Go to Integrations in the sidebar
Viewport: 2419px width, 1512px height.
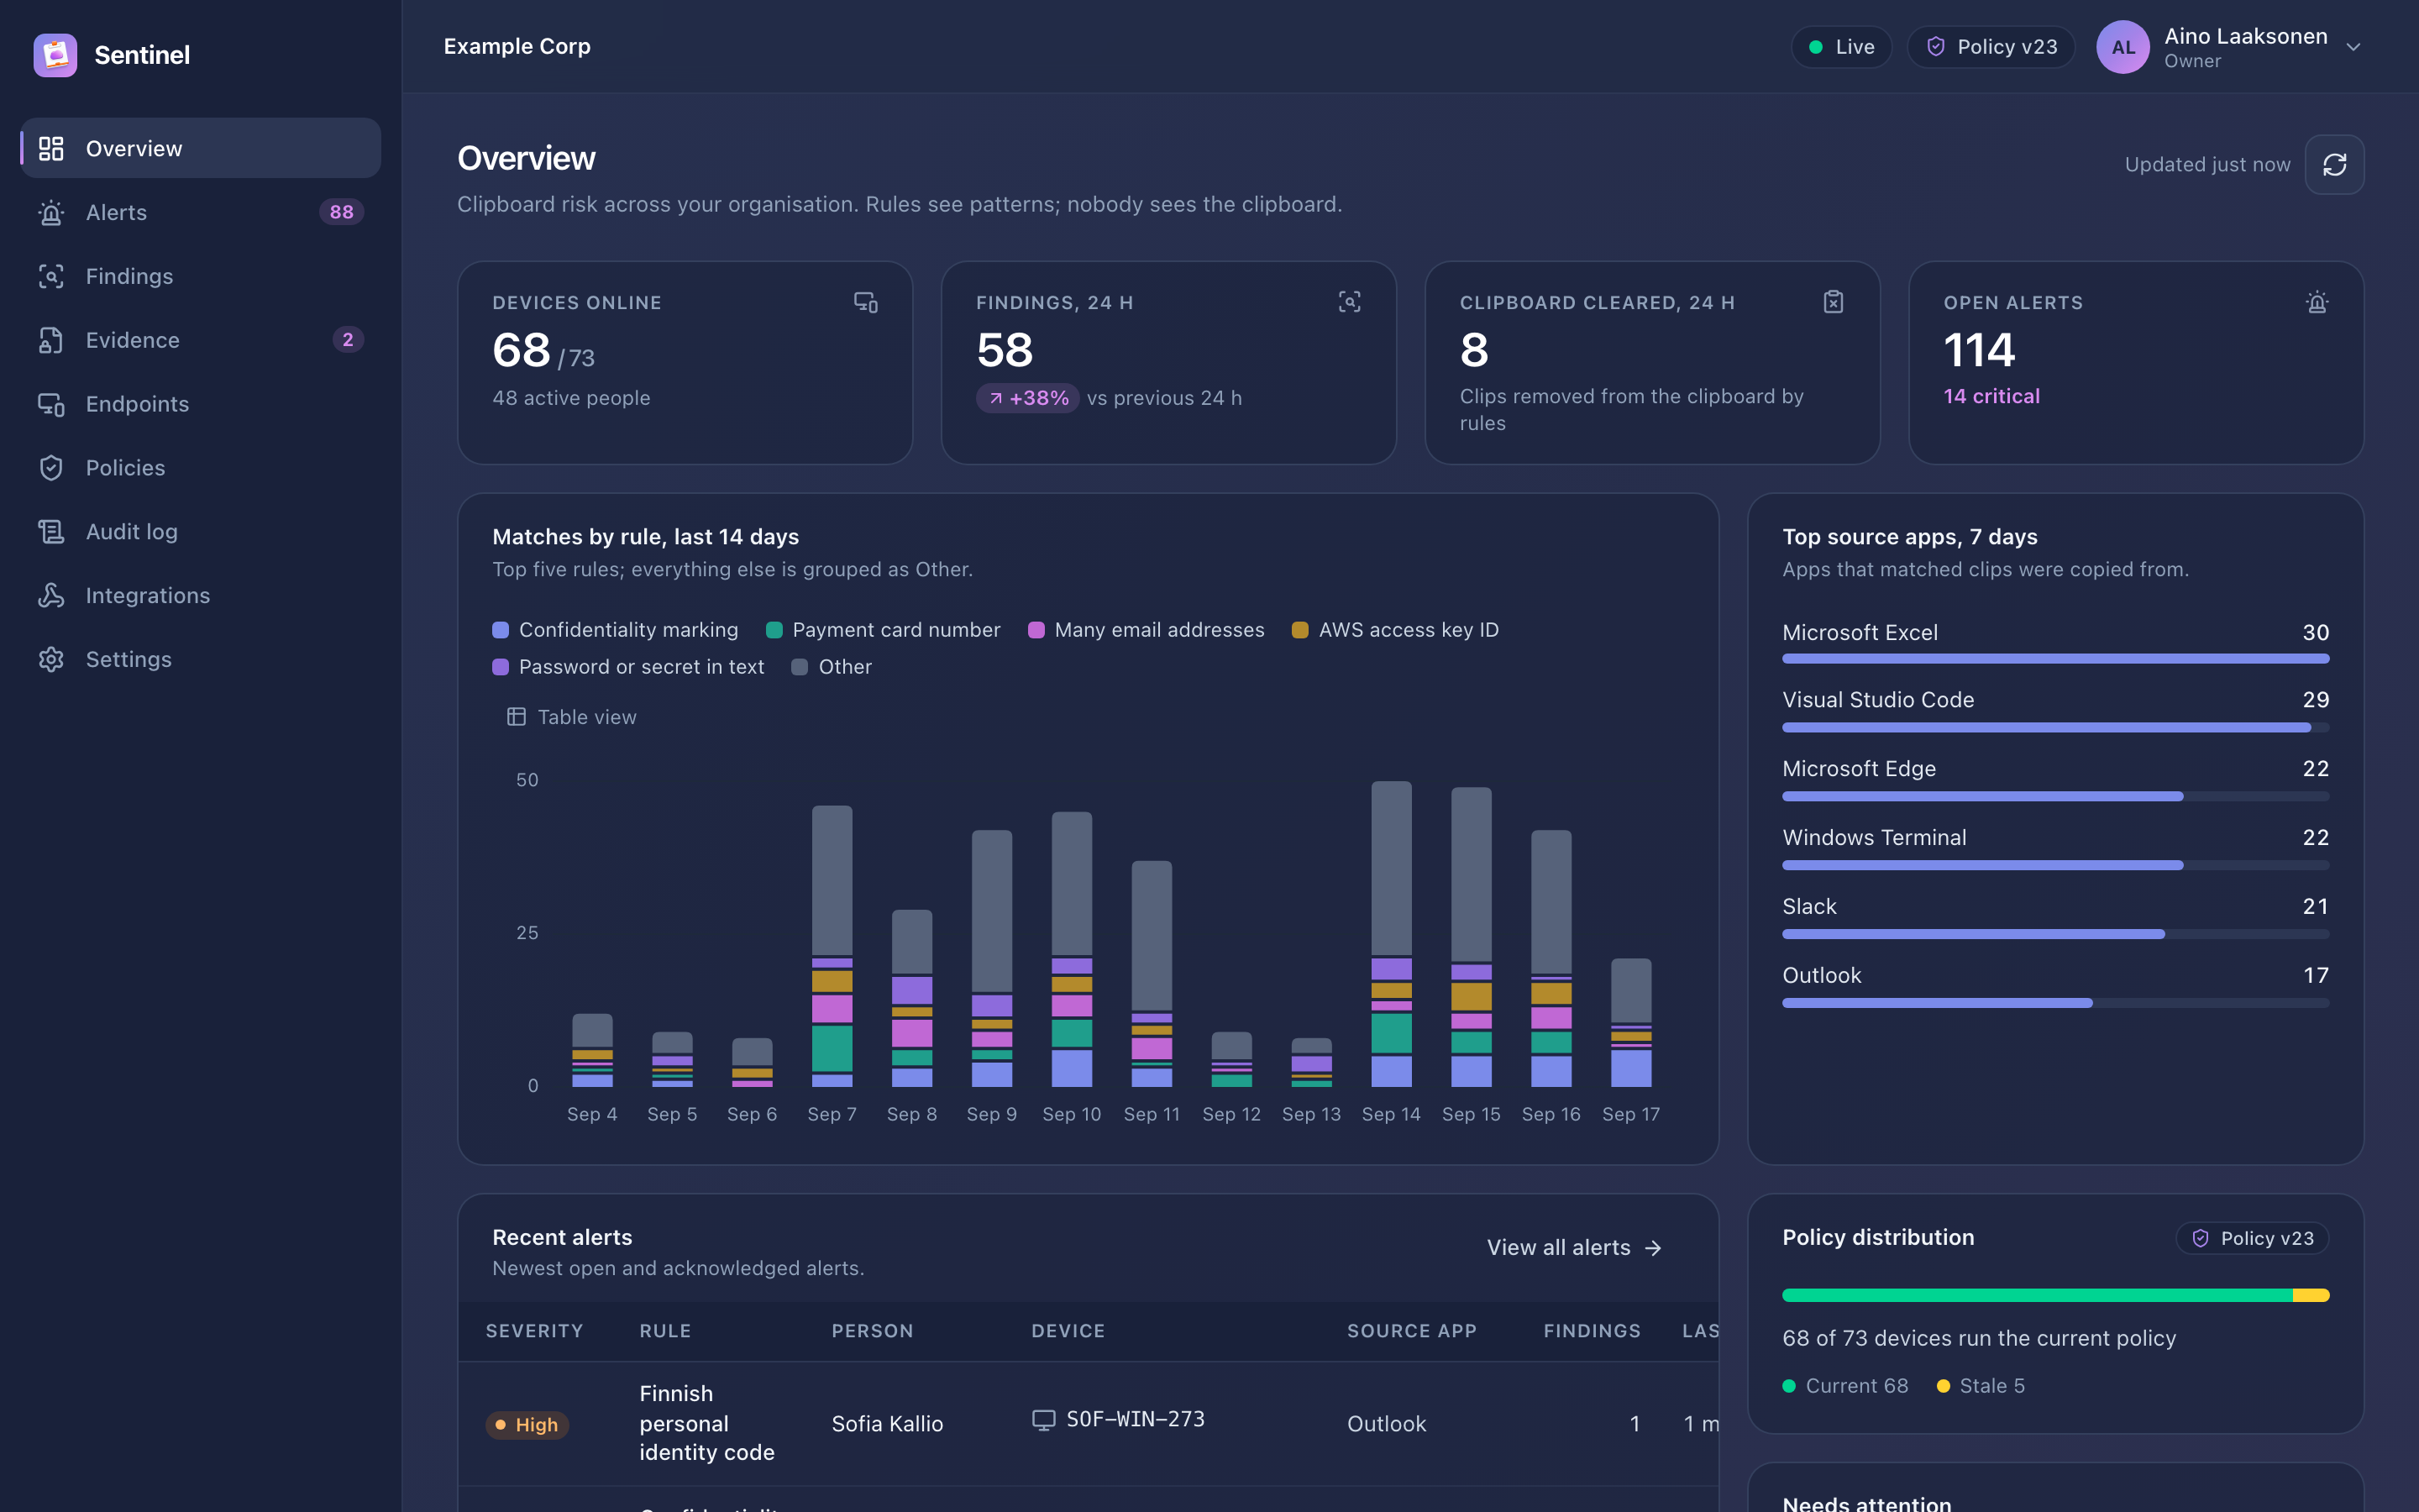201,596
